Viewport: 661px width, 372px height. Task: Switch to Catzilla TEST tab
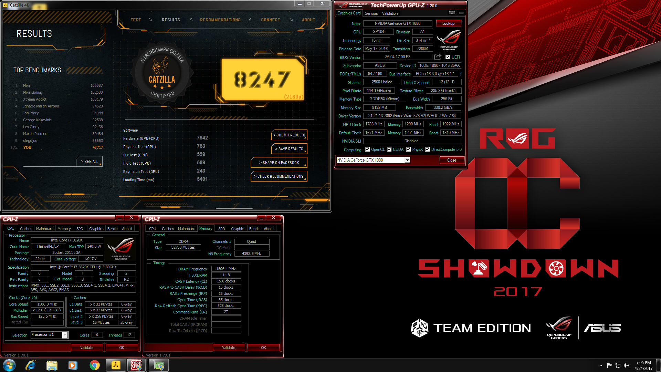tap(136, 20)
